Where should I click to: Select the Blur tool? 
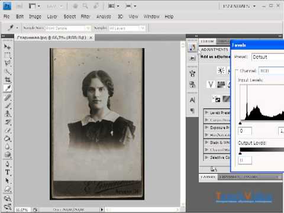(x=7, y=147)
